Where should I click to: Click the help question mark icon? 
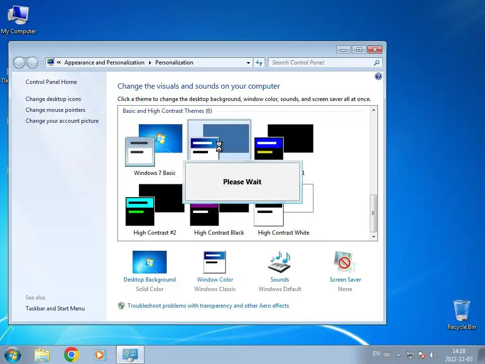378,76
